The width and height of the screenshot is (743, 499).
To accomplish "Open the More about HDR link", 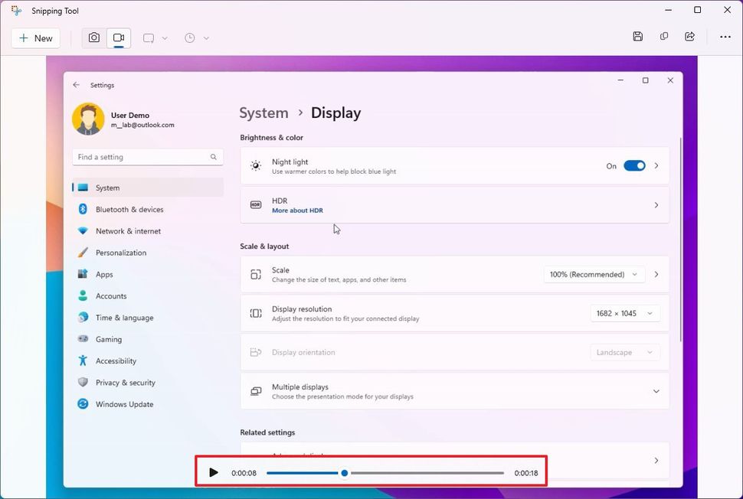I will pos(297,210).
